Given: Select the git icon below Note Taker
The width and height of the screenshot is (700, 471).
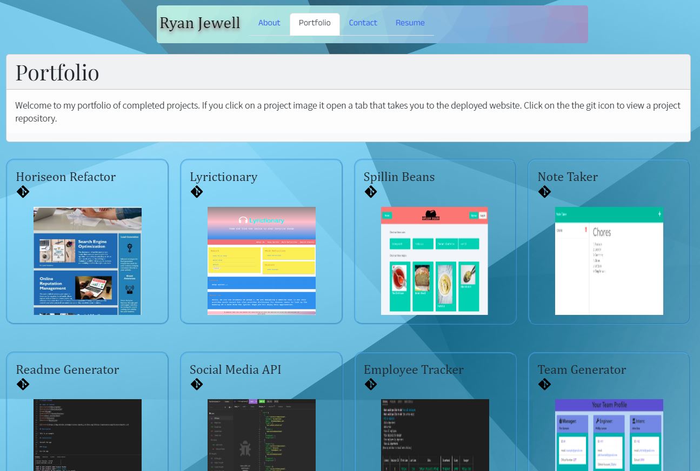Looking at the screenshot, I should (x=545, y=192).
